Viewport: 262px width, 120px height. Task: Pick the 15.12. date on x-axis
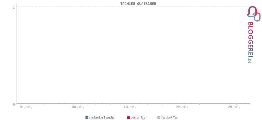click(x=130, y=107)
